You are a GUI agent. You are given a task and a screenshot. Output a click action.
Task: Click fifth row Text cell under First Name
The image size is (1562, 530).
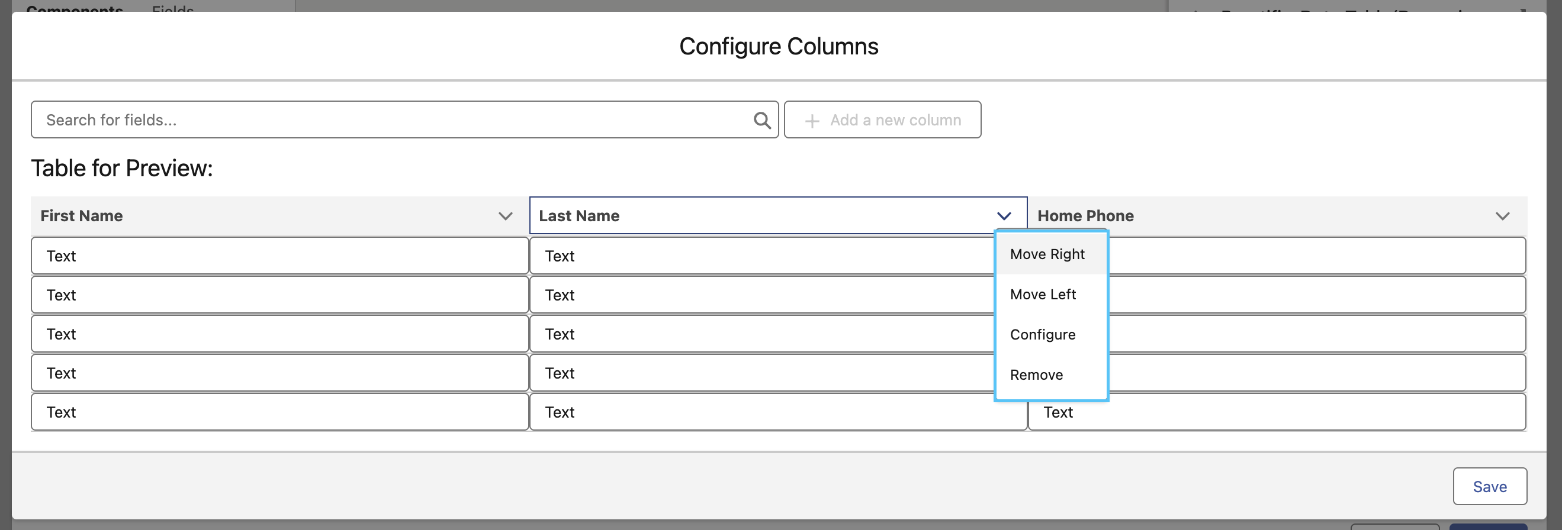point(279,412)
